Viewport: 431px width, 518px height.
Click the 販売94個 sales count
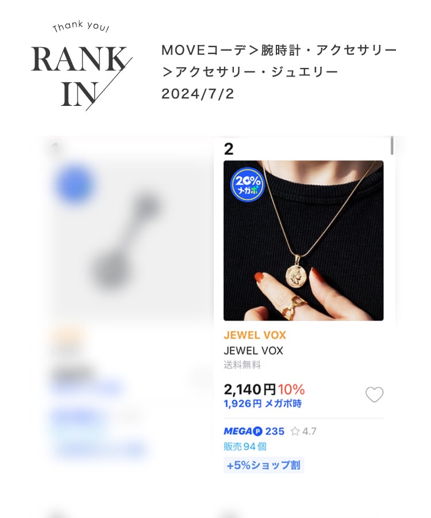(245, 447)
